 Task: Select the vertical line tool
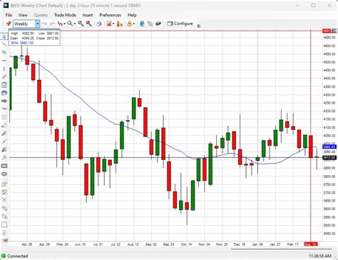click(x=4, y=69)
